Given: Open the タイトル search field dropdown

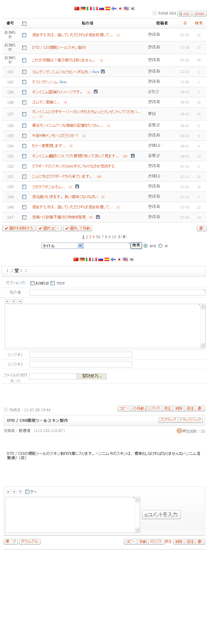Looking at the screenshot, I should tap(62, 246).
